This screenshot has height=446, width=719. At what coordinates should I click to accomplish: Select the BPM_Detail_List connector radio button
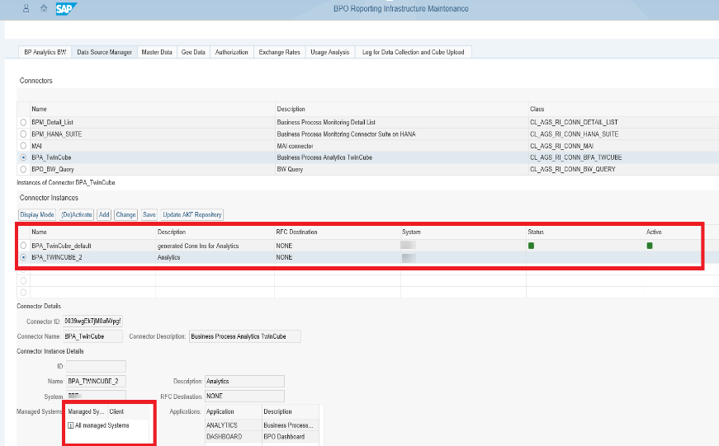tap(23, 122)
